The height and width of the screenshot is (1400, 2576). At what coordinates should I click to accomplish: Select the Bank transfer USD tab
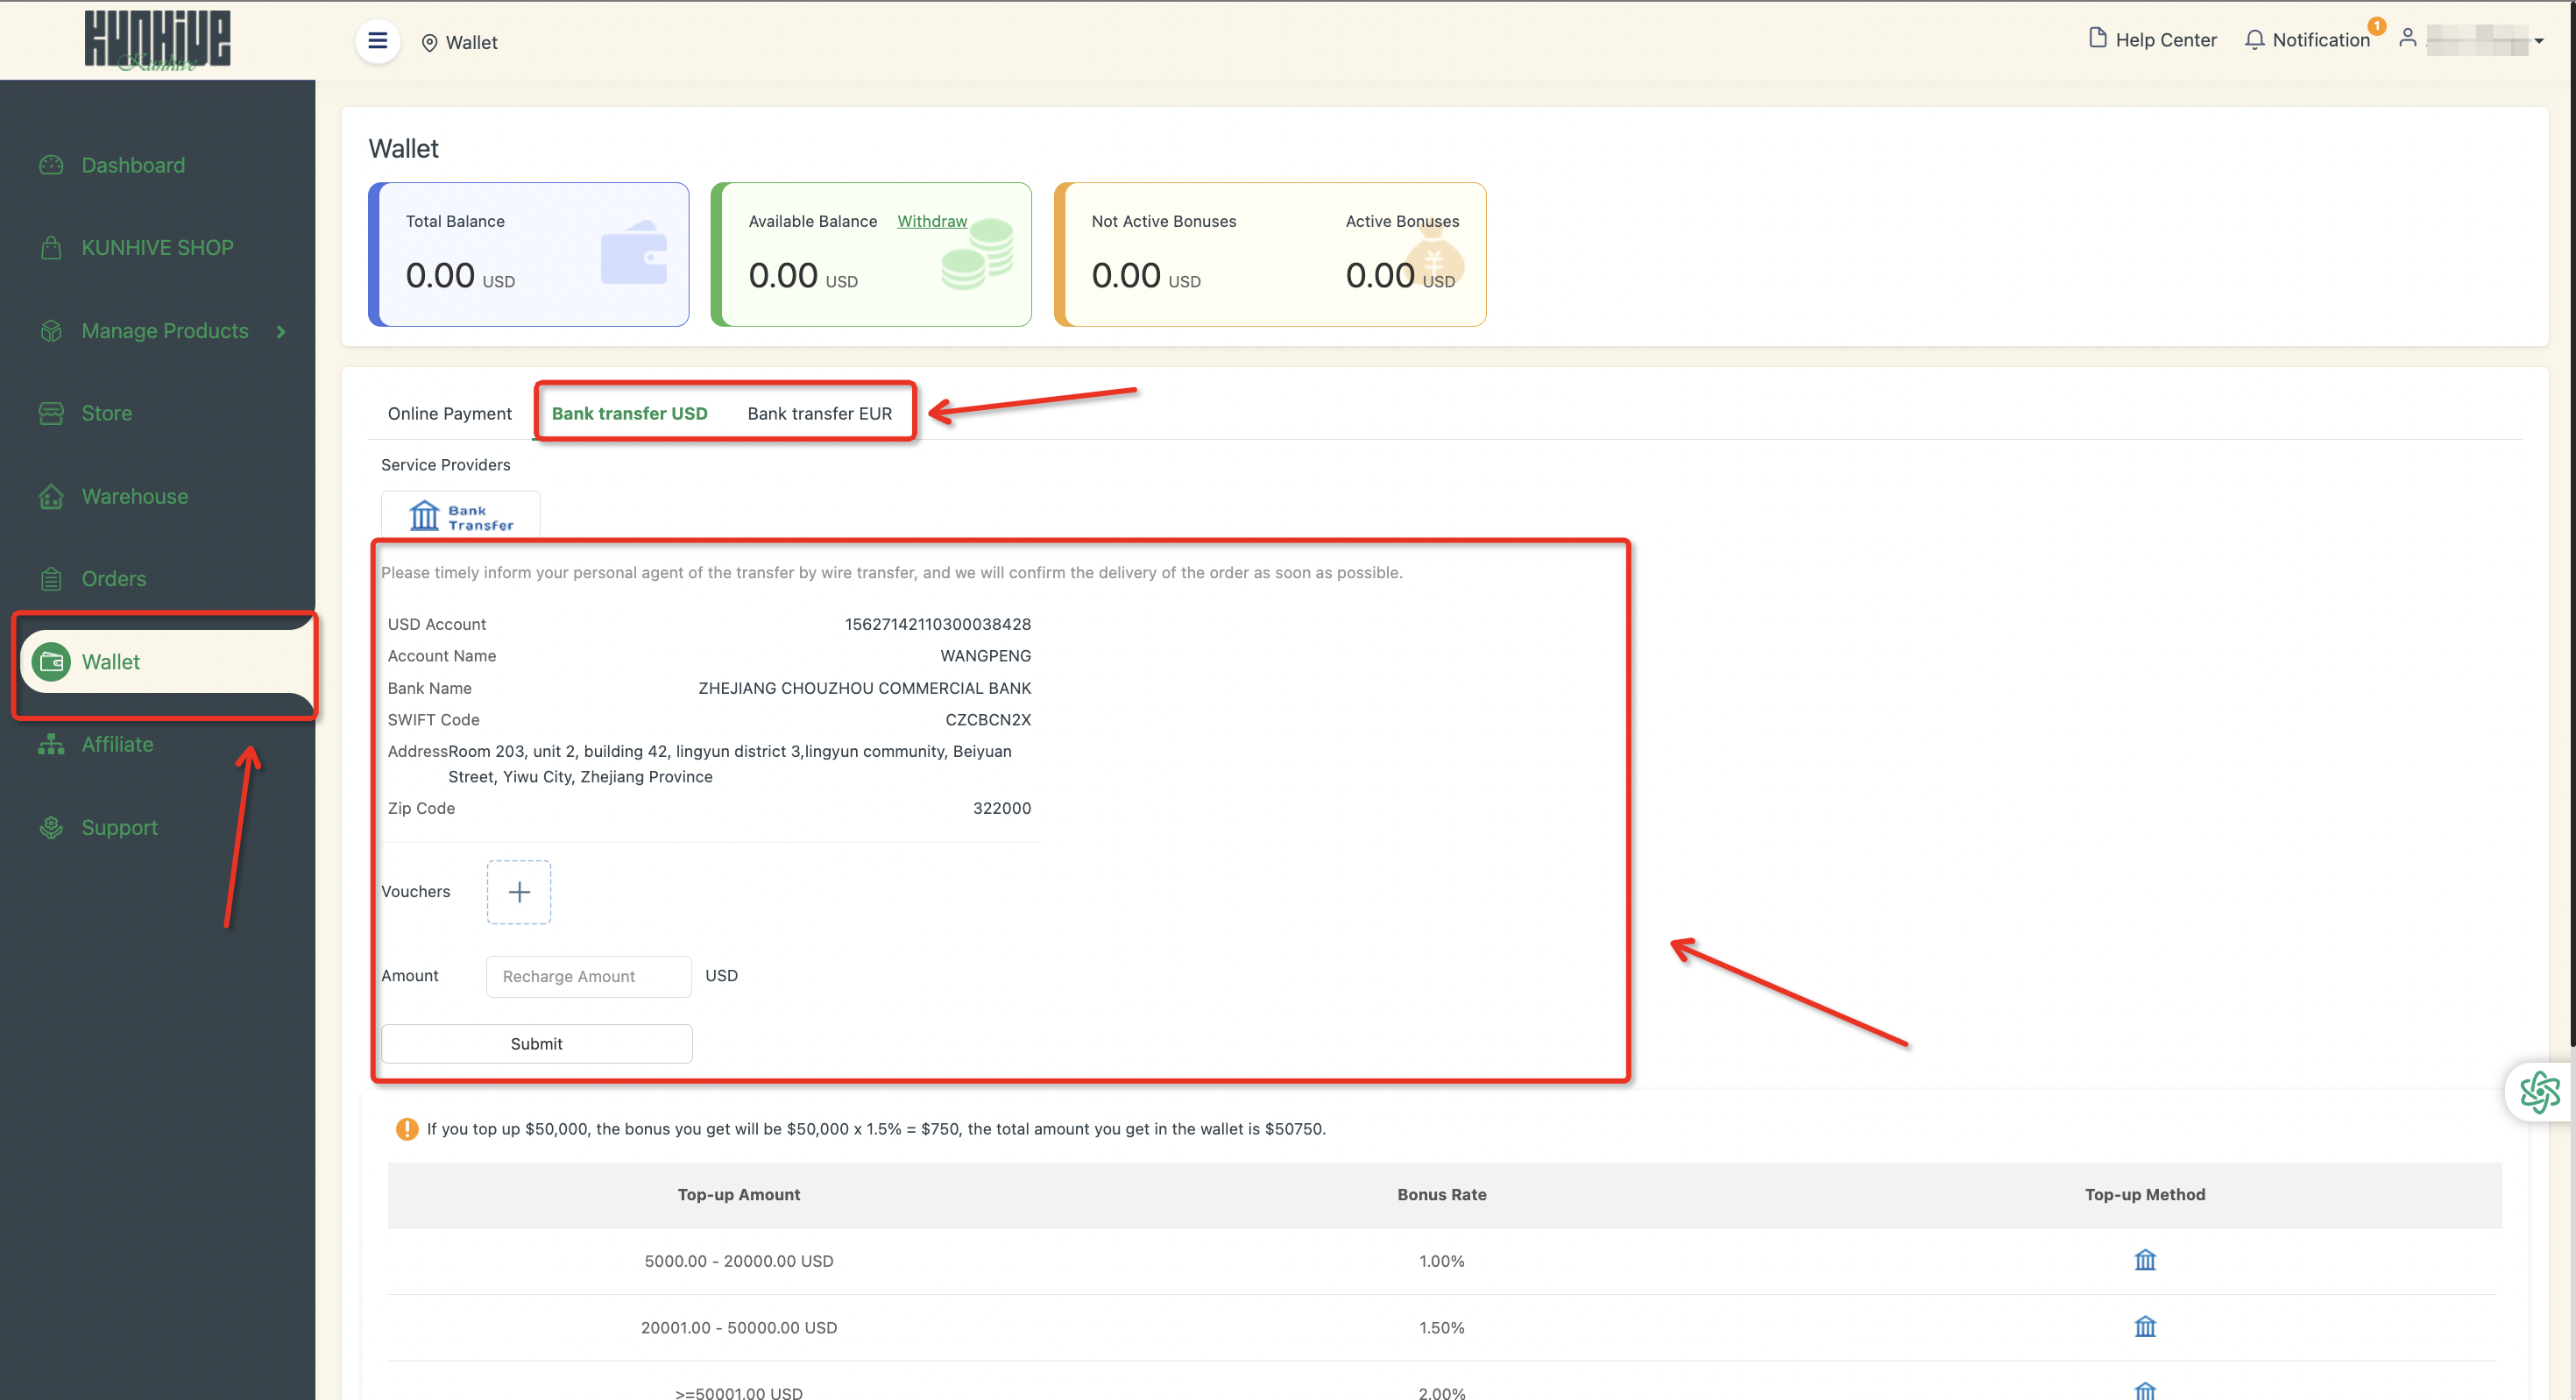pos(629,413)
